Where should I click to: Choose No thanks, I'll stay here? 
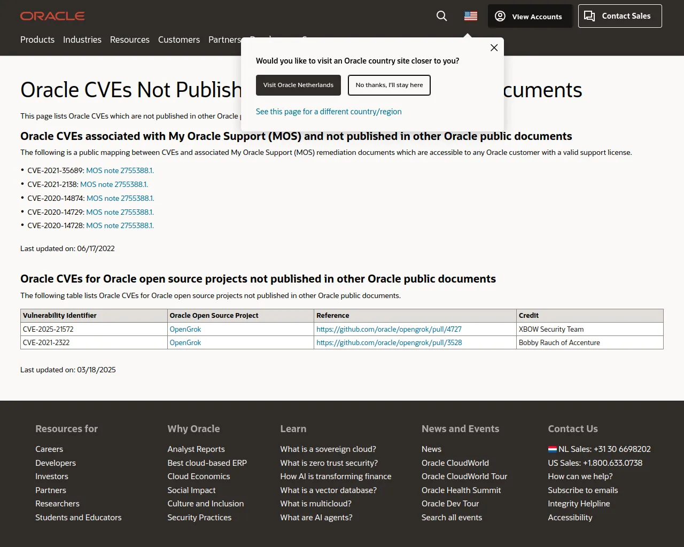click(389, 85)
